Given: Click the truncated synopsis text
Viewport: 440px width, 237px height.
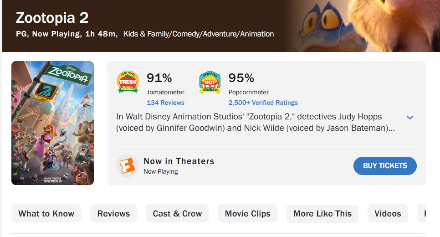Looking at the screenshot, I should [255, 123].
